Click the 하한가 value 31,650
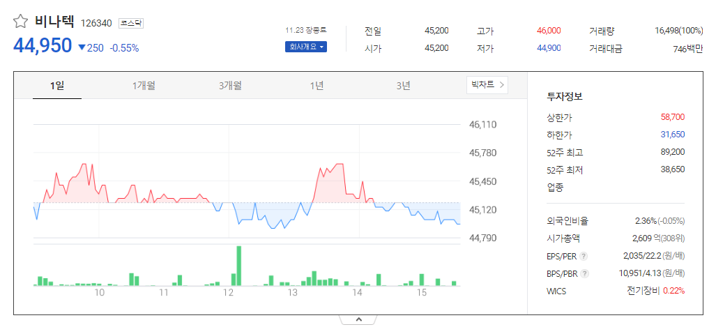 [x=673, y=135]
